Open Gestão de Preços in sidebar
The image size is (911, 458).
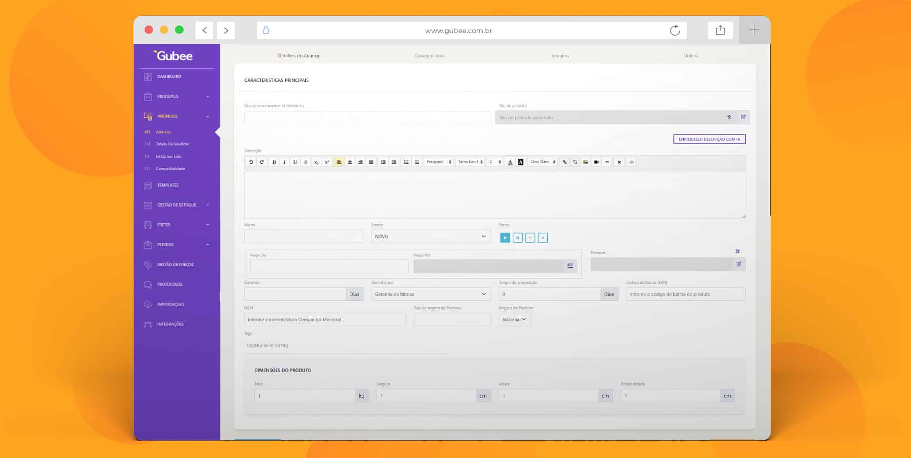pyautogui.click(x=176, y=264)
